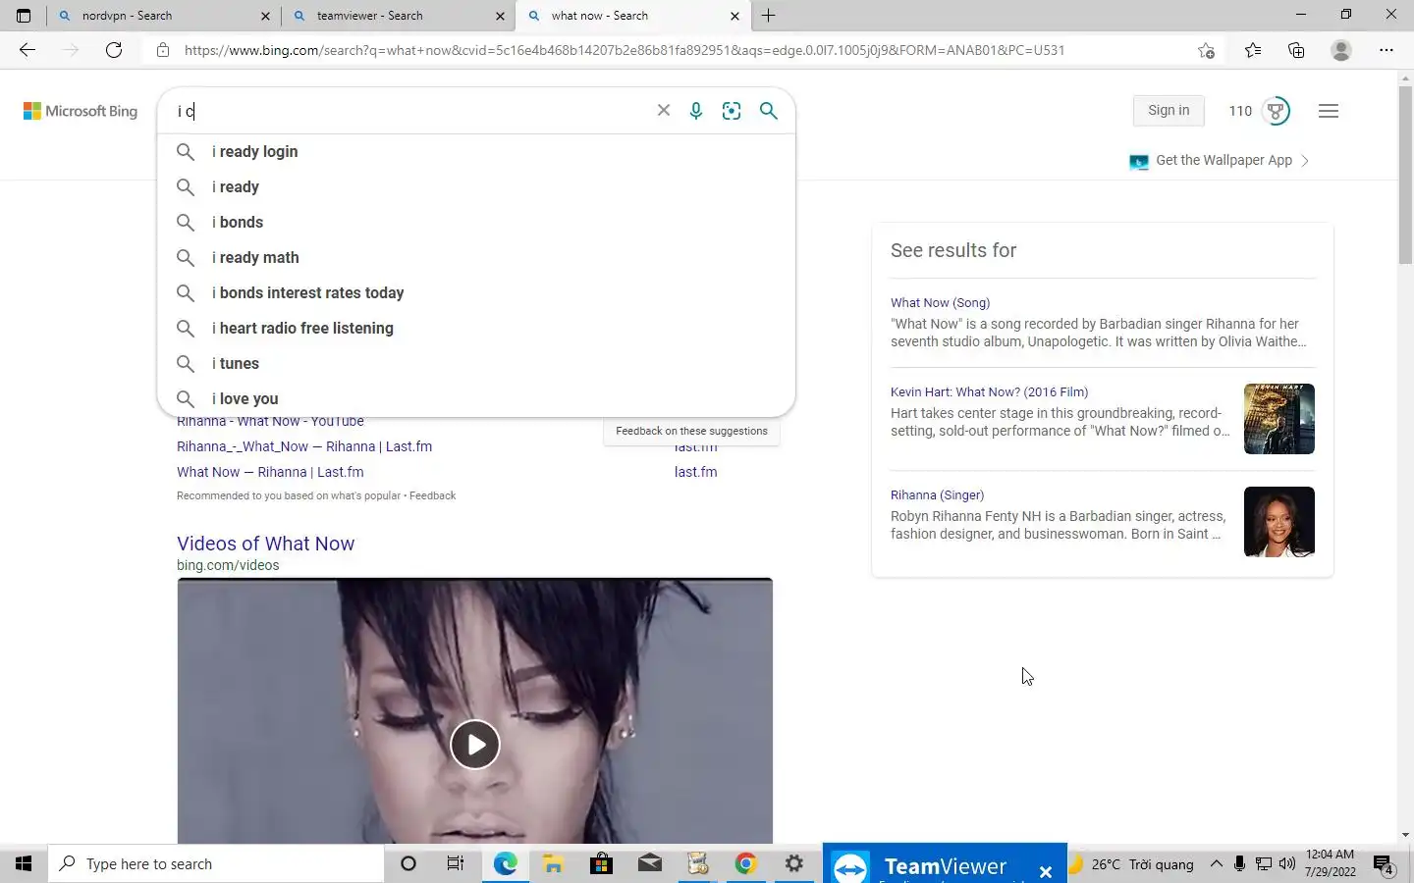Open Microsoft Bing logo home
This screenshot has width=1414, height=883.
pos(81,111)
